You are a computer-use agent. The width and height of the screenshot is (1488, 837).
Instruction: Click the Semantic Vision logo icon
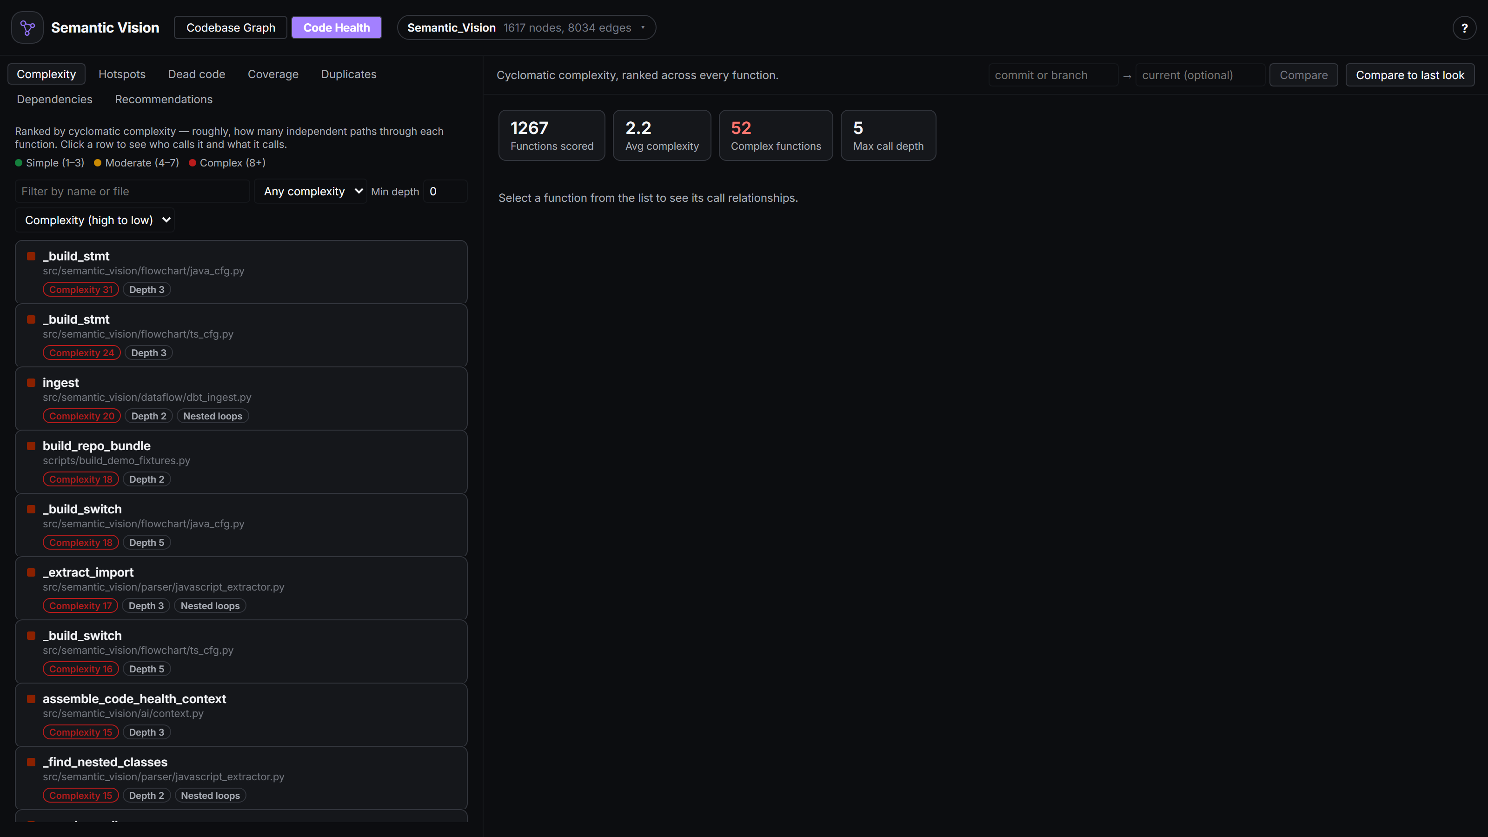pyautogui.click(x=27, y=27)
